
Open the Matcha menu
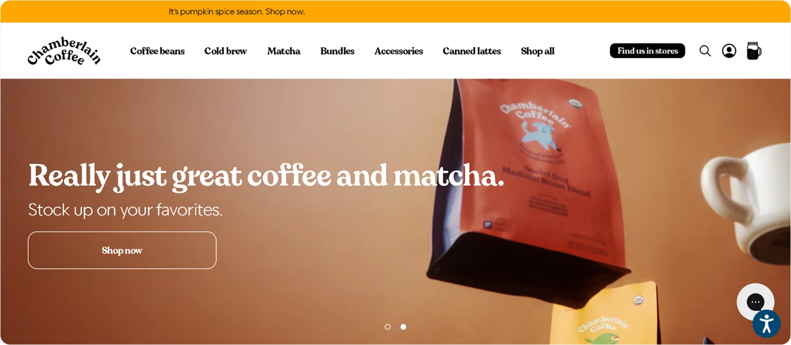click(x=284, y=51)
